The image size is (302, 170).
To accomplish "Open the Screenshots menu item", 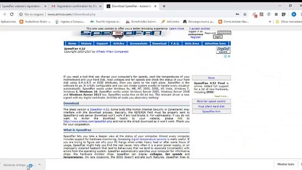I will (138, 43).
